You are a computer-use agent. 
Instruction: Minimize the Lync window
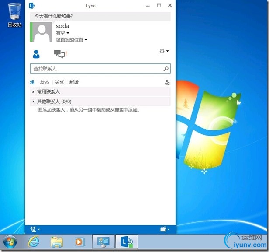(148, 6)
